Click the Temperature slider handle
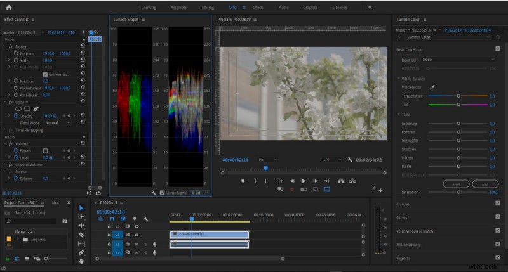 [458, 96]
